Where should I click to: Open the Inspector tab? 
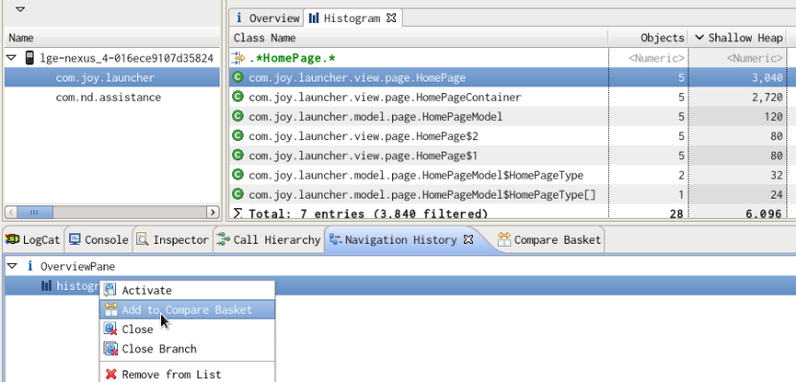pyautogui.click(x=174, y=240)
